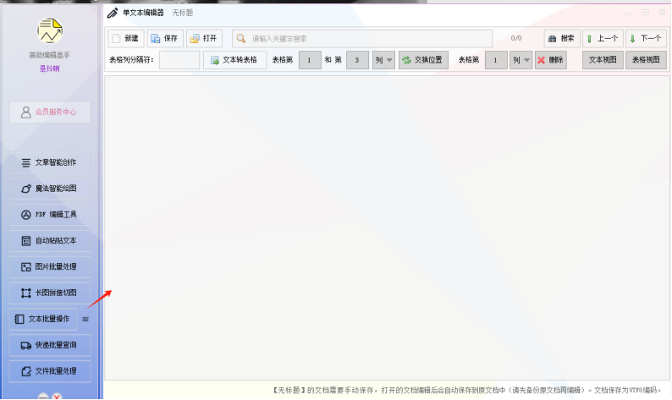672x400 pixels.
Task: Expand the menu icon beside 文本批量操作
Action: [85, 319]
